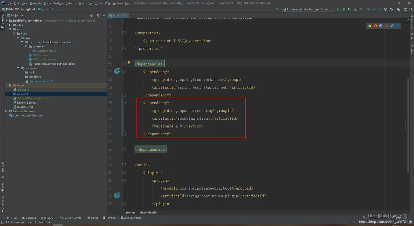This screenshot has height=226, width=414.
Task: Select README.en.md in project tree
Action: click(x=25, y=102)
